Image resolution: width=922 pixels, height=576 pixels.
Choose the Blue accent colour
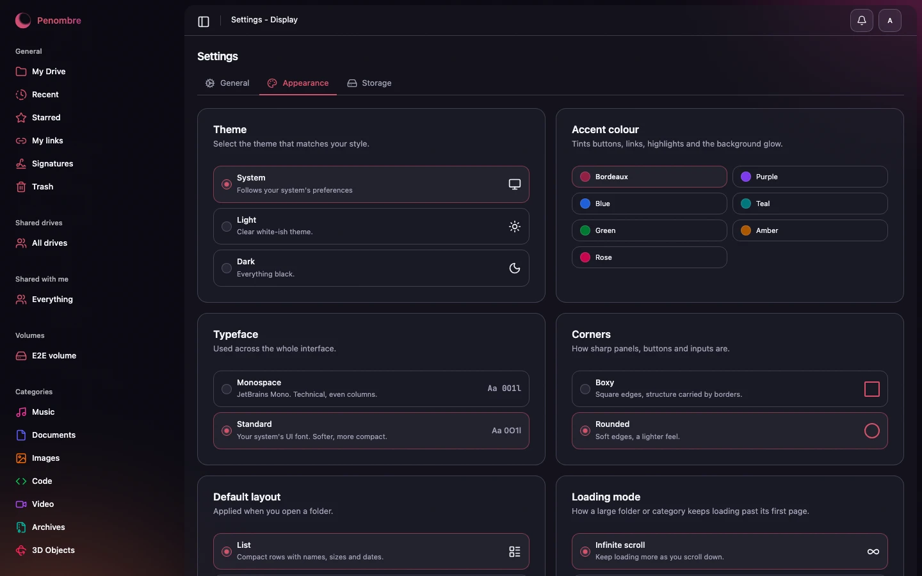tap(649, 204)
